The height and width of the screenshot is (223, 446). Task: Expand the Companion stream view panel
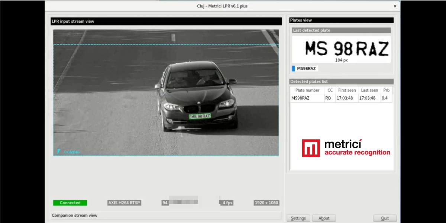coord(166,215)
